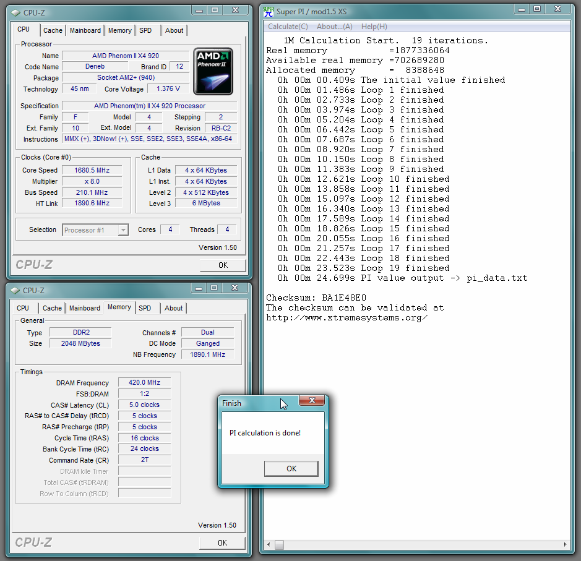This screenshot has height=561, width=581.
Task: Click the Level 2 cache value 4 x 512 KBytes
Action: 206,192
